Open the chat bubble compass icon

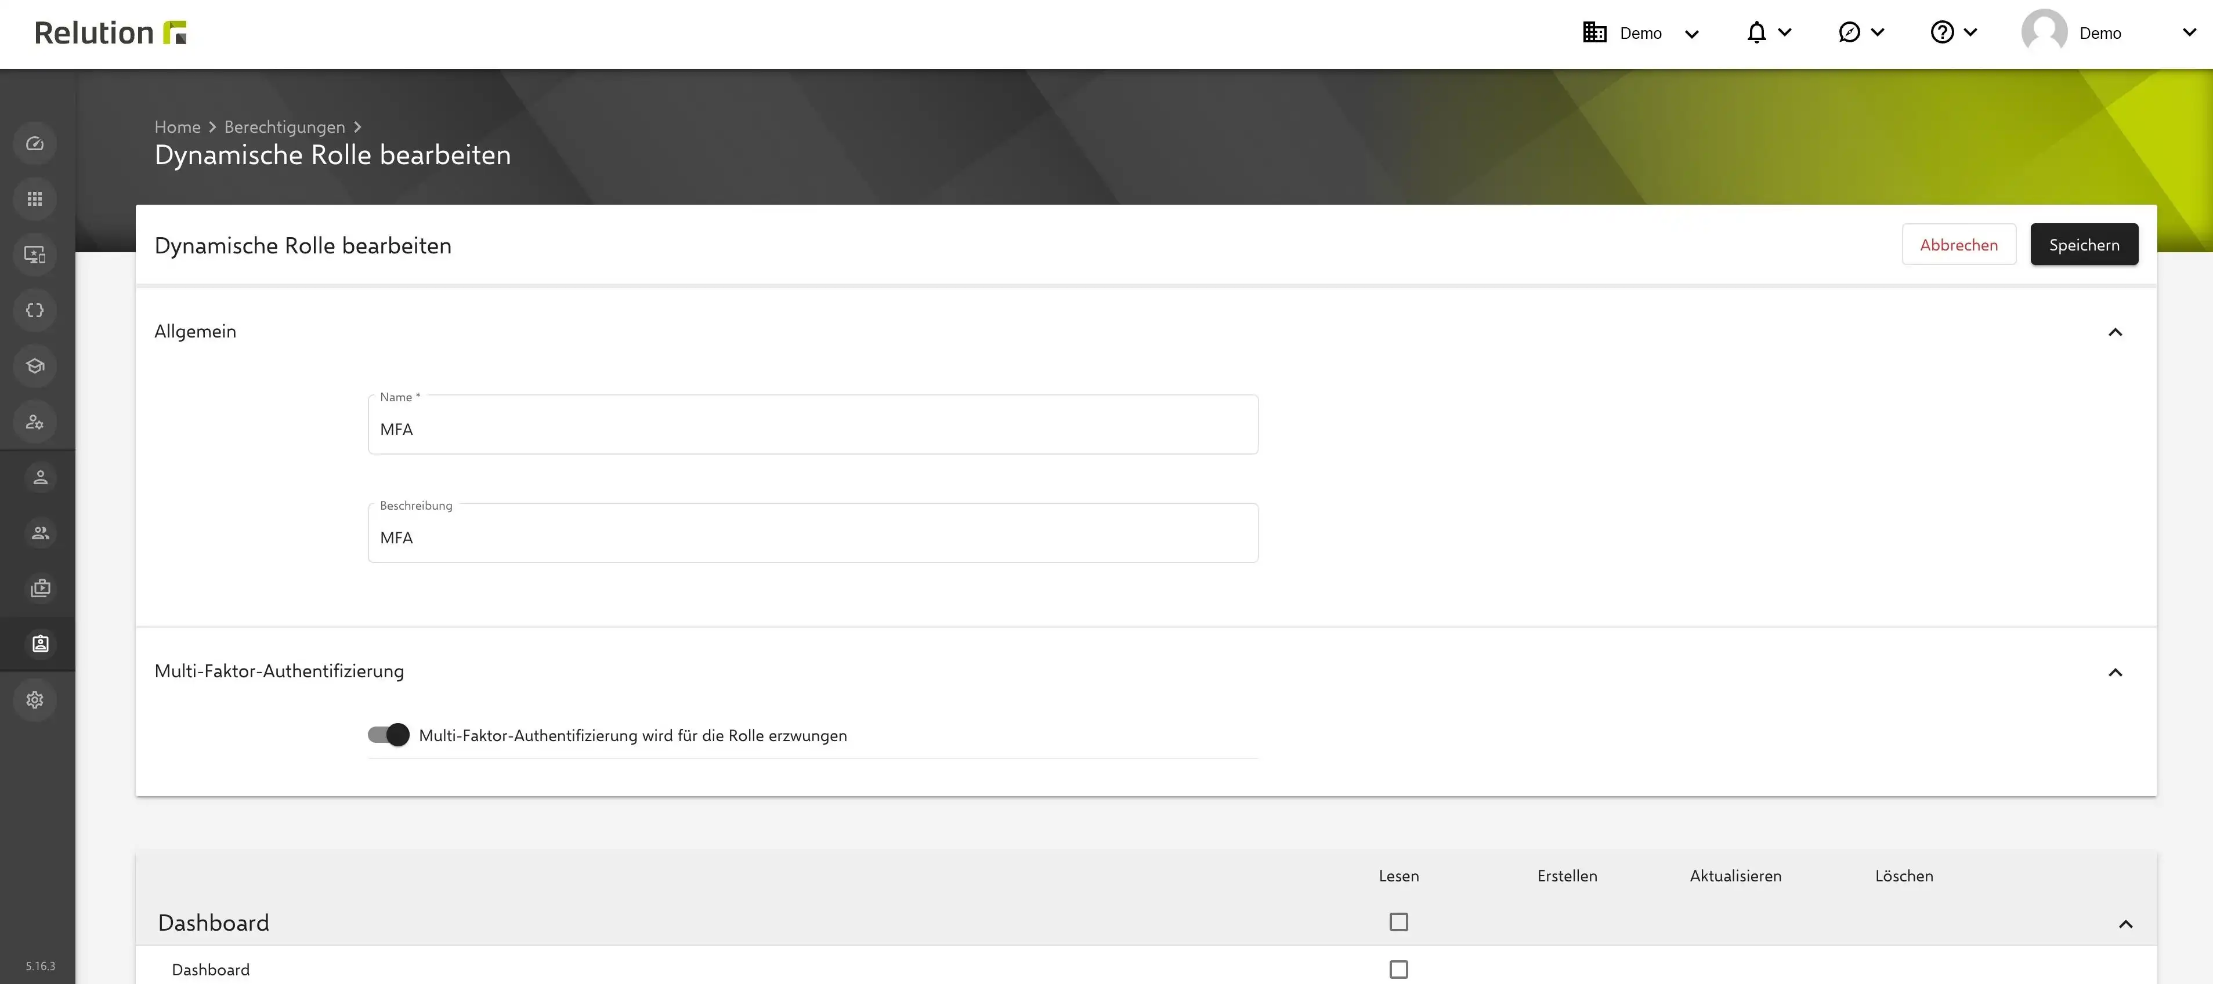click(x=1850, y=32)
